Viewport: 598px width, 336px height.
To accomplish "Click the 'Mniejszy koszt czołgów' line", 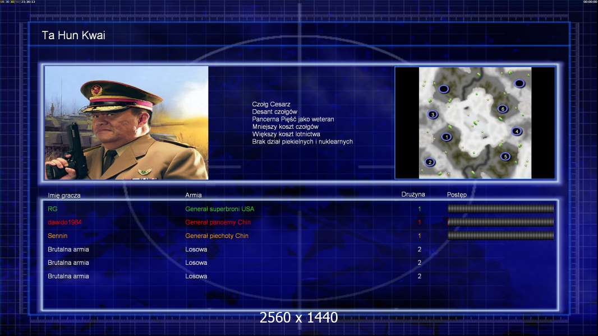I will coord(286,127).
